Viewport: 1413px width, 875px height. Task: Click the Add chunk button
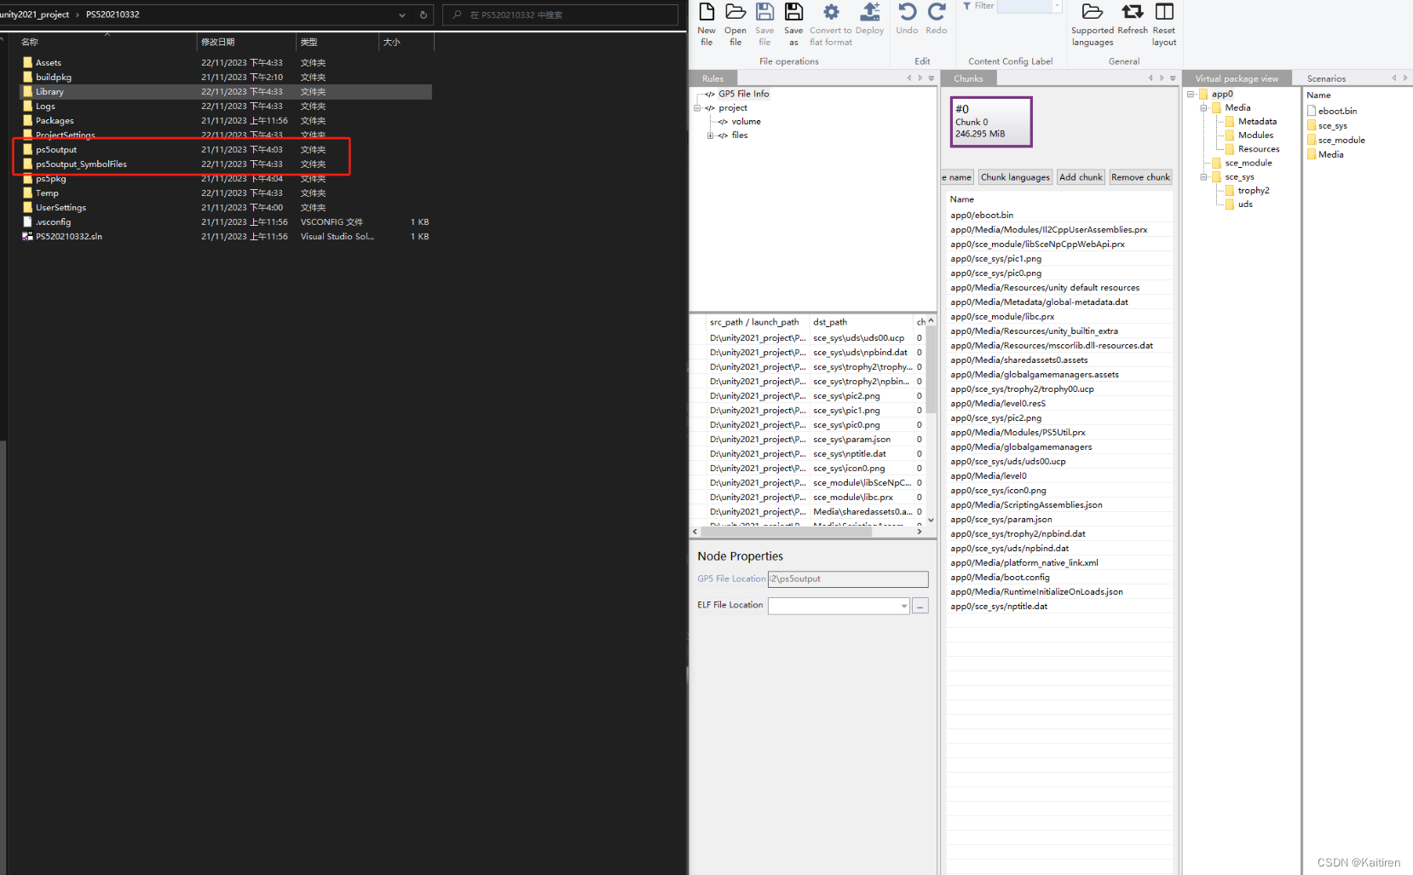(x=1080, y=176)
